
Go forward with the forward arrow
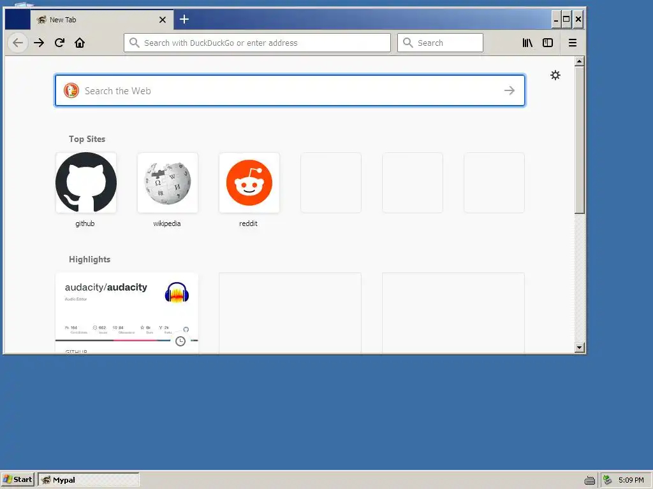39,43
